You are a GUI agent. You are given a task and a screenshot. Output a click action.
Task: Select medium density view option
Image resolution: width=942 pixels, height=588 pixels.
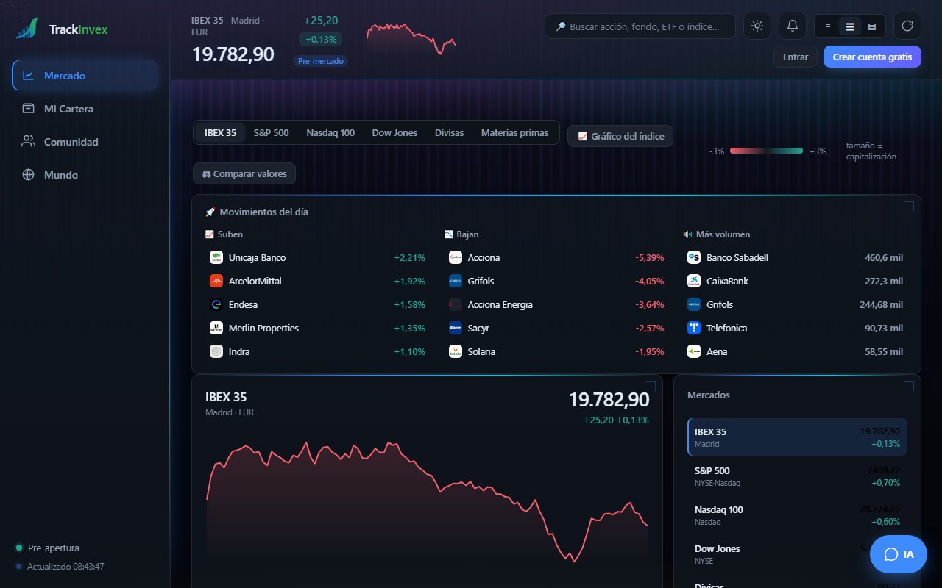coord(850,26)
